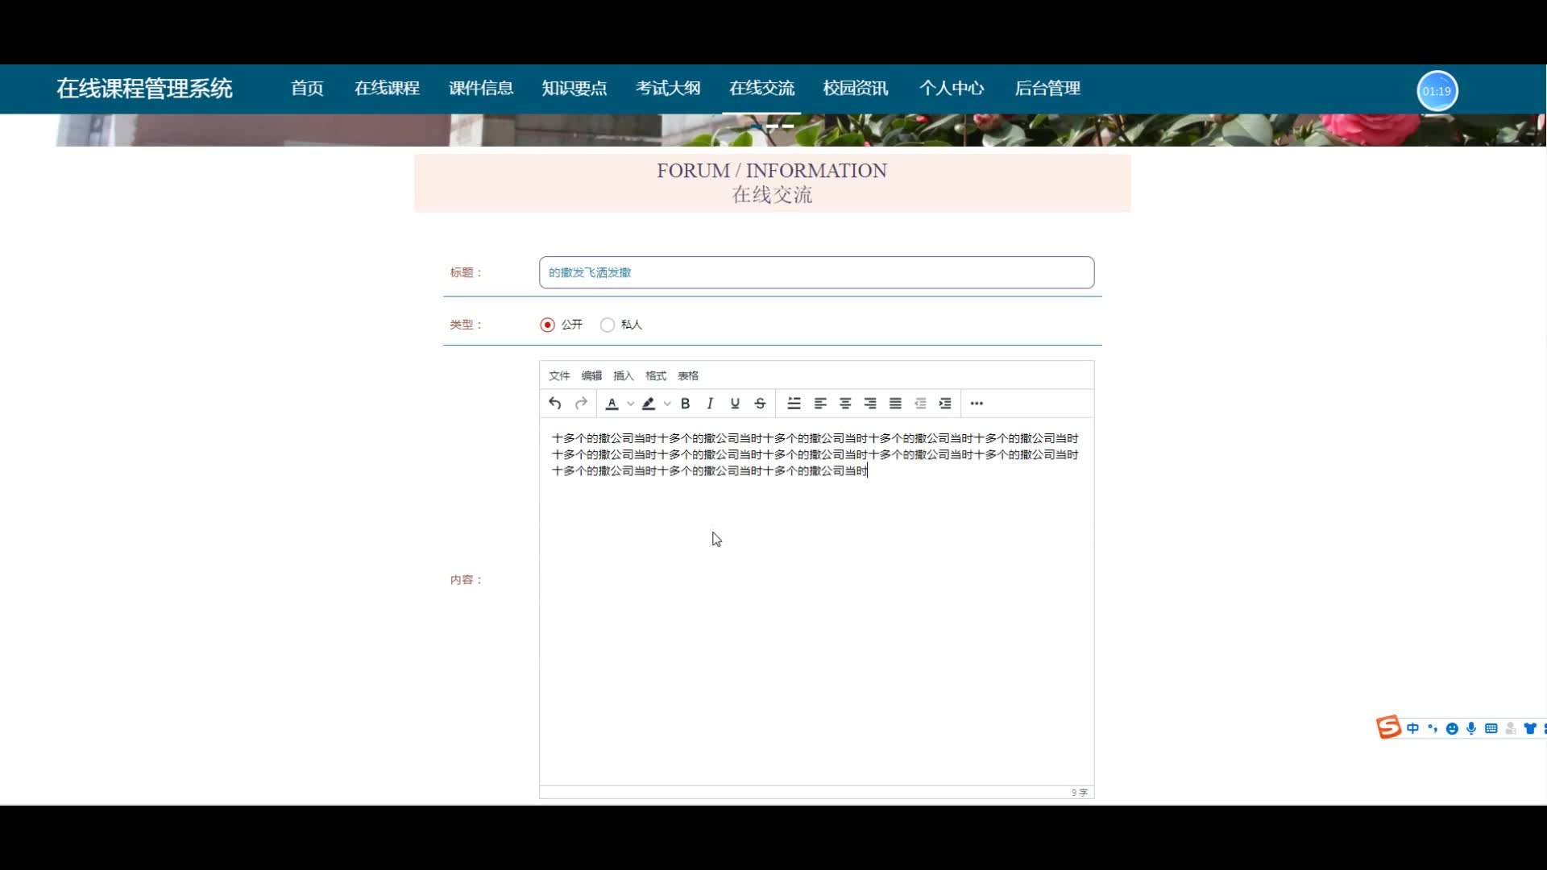Image resolution: width=1547 pixels, height=870 pixels.
Task: Apply text color with A button
Action: tap(612, 404)
